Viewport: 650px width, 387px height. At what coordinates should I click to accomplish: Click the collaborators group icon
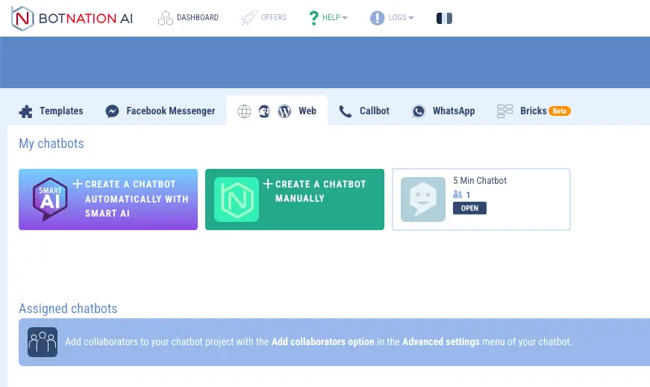[x=43, y=342]
